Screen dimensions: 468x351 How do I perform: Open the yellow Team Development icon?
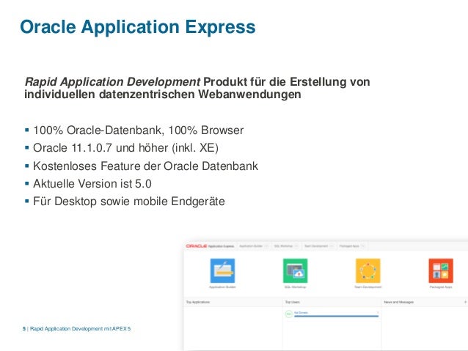368,271
